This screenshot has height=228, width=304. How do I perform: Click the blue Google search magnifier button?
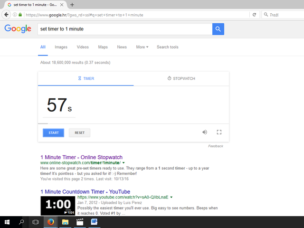point(218,29)
